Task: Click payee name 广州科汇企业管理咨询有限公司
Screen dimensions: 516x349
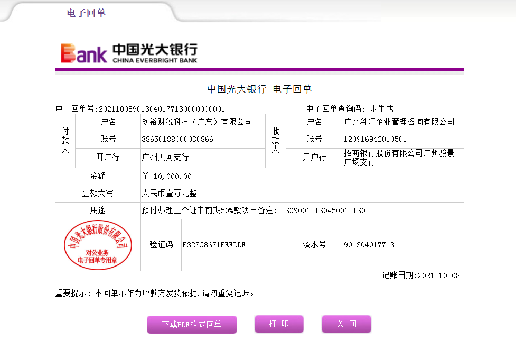Action: (x=399, y=122)
